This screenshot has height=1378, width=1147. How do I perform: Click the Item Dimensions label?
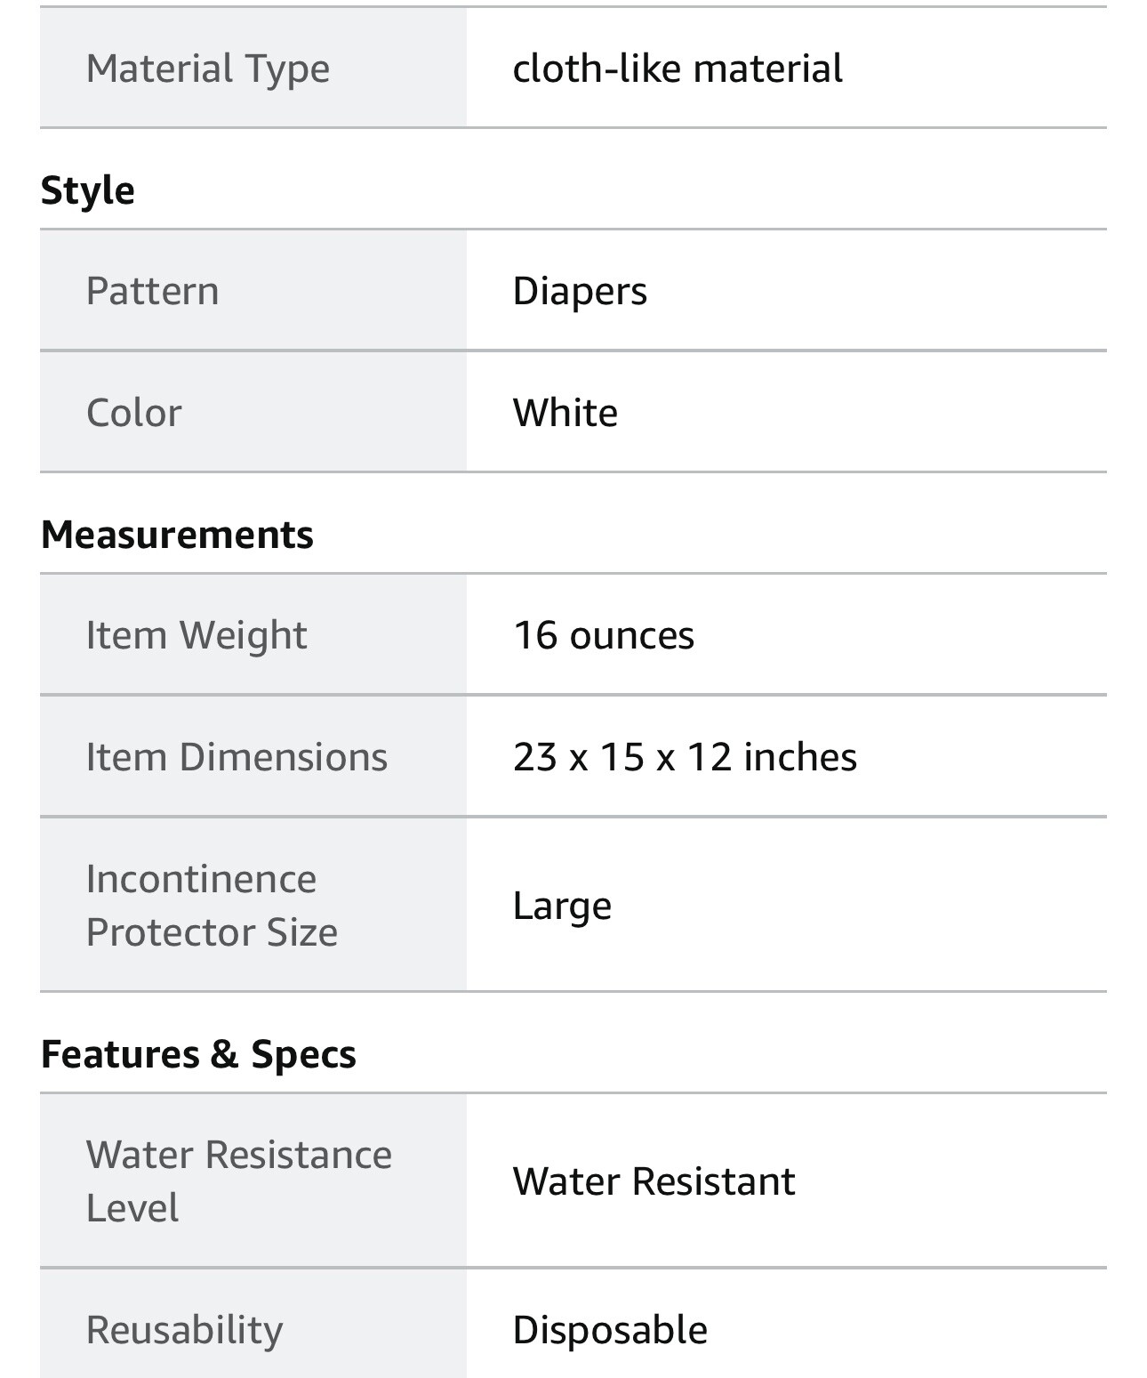237,757
